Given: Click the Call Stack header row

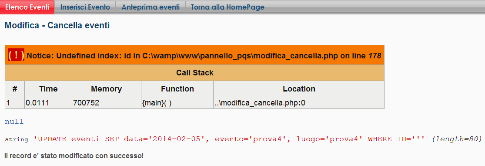Looking at the screenshot, I should click(194, 73).
